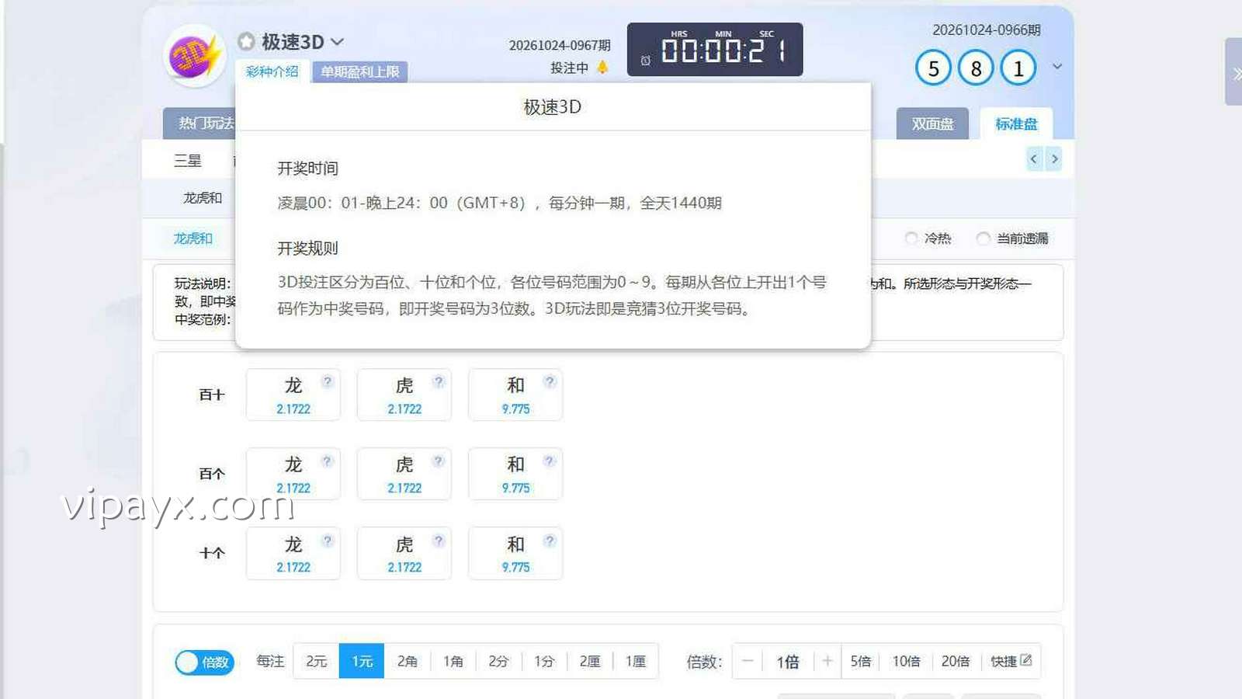Expand the collapsed right side panel arrow

click(1235, 74)
